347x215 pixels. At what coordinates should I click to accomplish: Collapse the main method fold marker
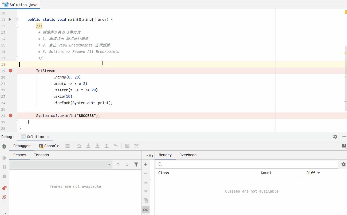pos(17,19)
